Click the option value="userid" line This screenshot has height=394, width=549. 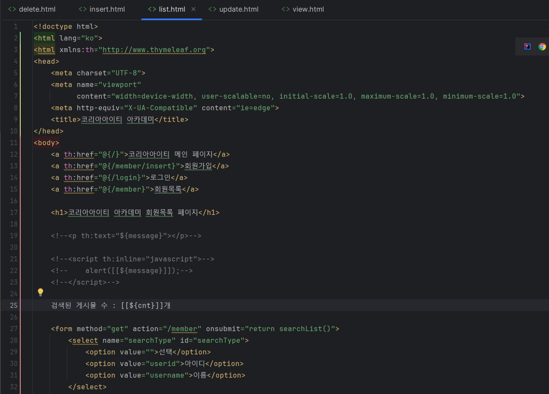tap(165, 363)
